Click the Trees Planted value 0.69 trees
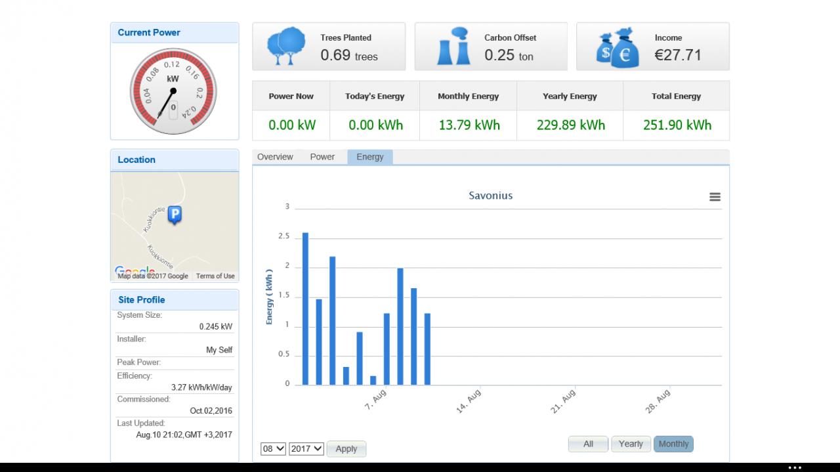 tap(349, 55)
